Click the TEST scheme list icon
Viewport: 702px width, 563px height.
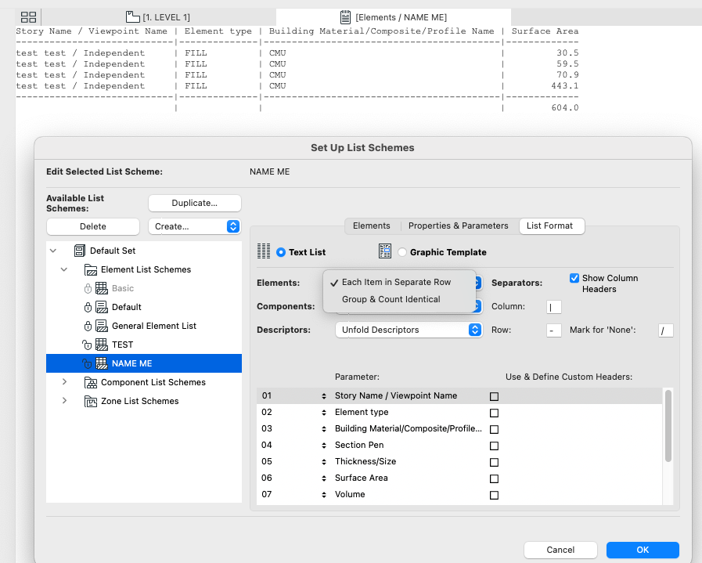102,345
